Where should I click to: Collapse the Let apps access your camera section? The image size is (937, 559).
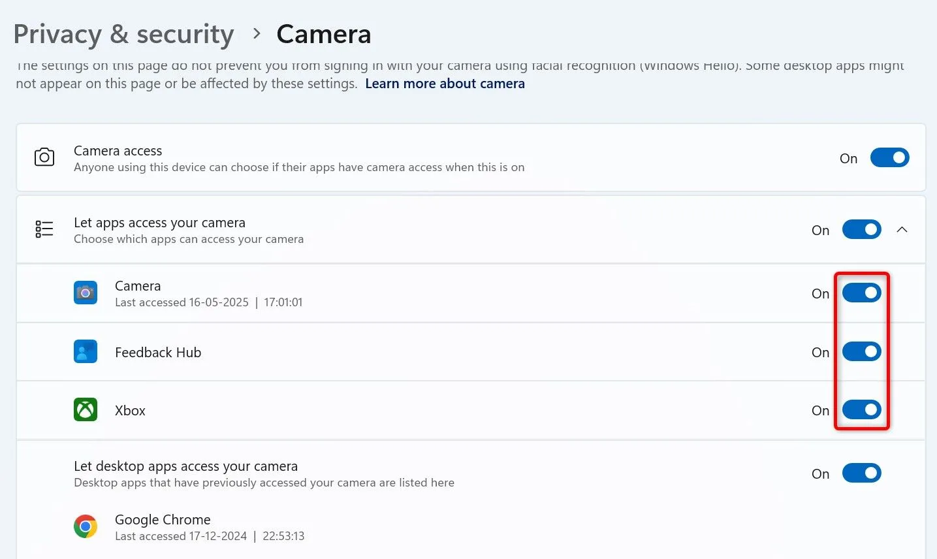(902, 229)
